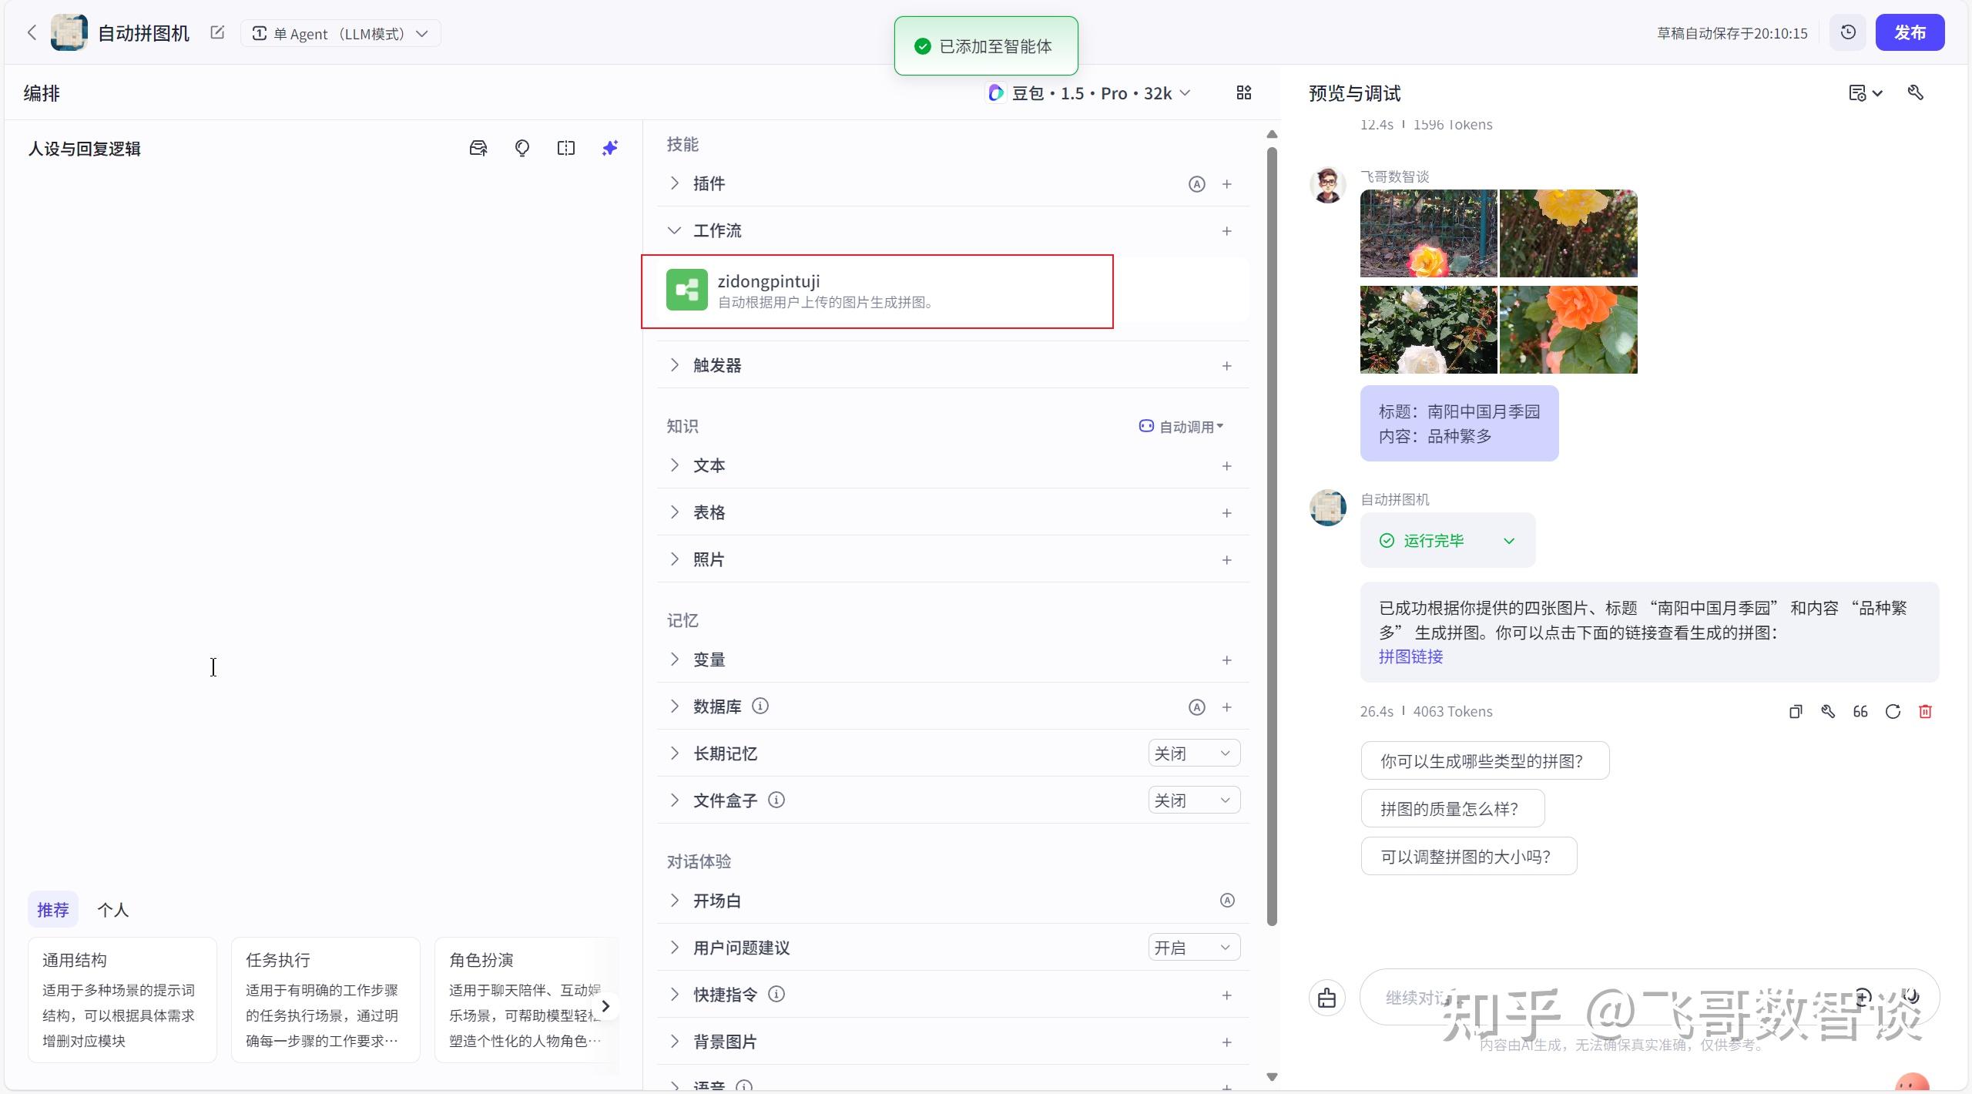Viewport: 1972px width, 1094px height.
Task: Delete the agent's reply message
Action: click(1926, 711)
